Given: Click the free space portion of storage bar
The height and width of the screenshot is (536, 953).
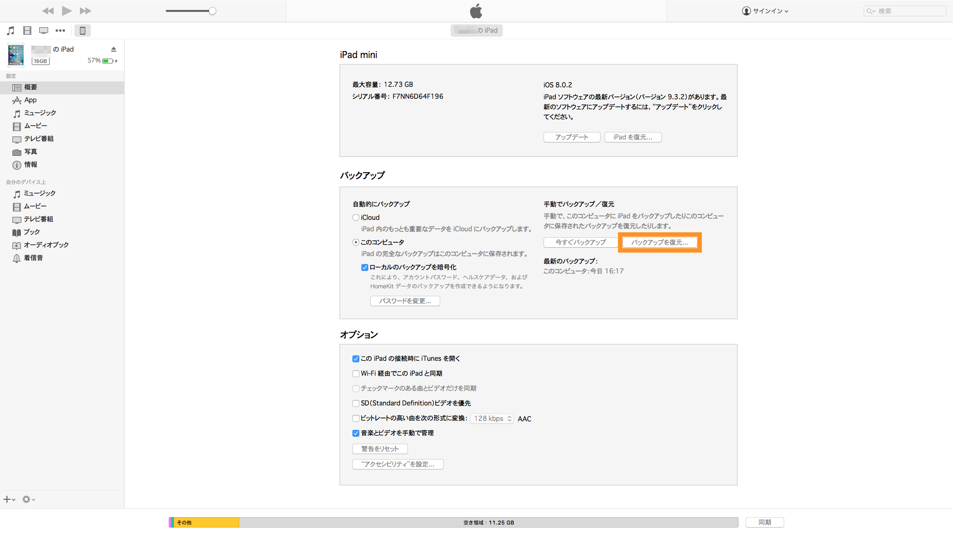Looking at the screenshot, I should (x=488, y=523).
